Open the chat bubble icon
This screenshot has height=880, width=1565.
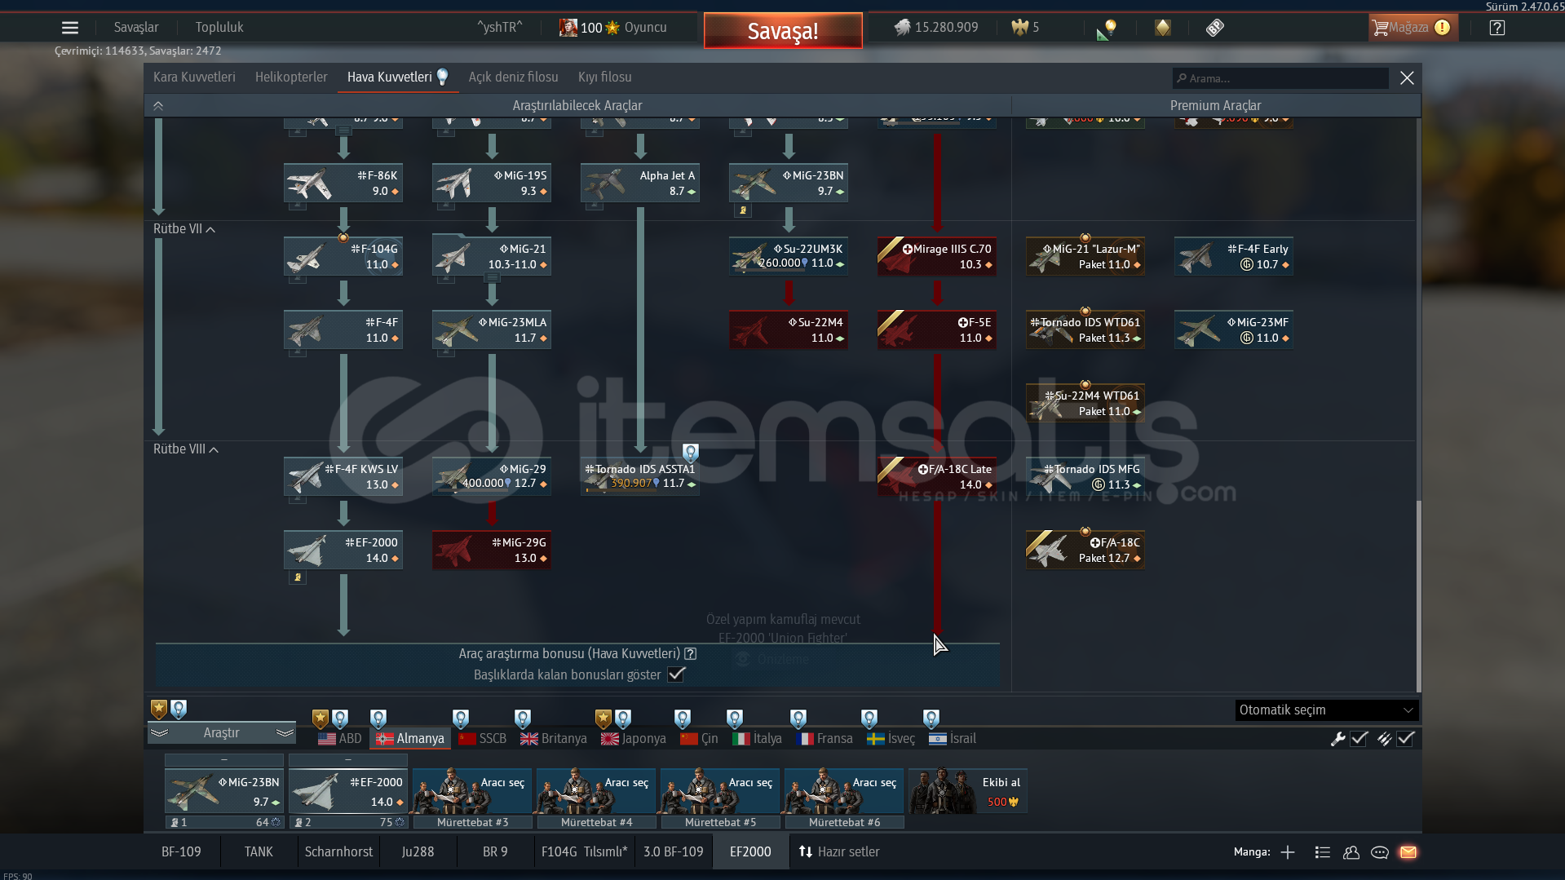click(x=1380, y=852)
